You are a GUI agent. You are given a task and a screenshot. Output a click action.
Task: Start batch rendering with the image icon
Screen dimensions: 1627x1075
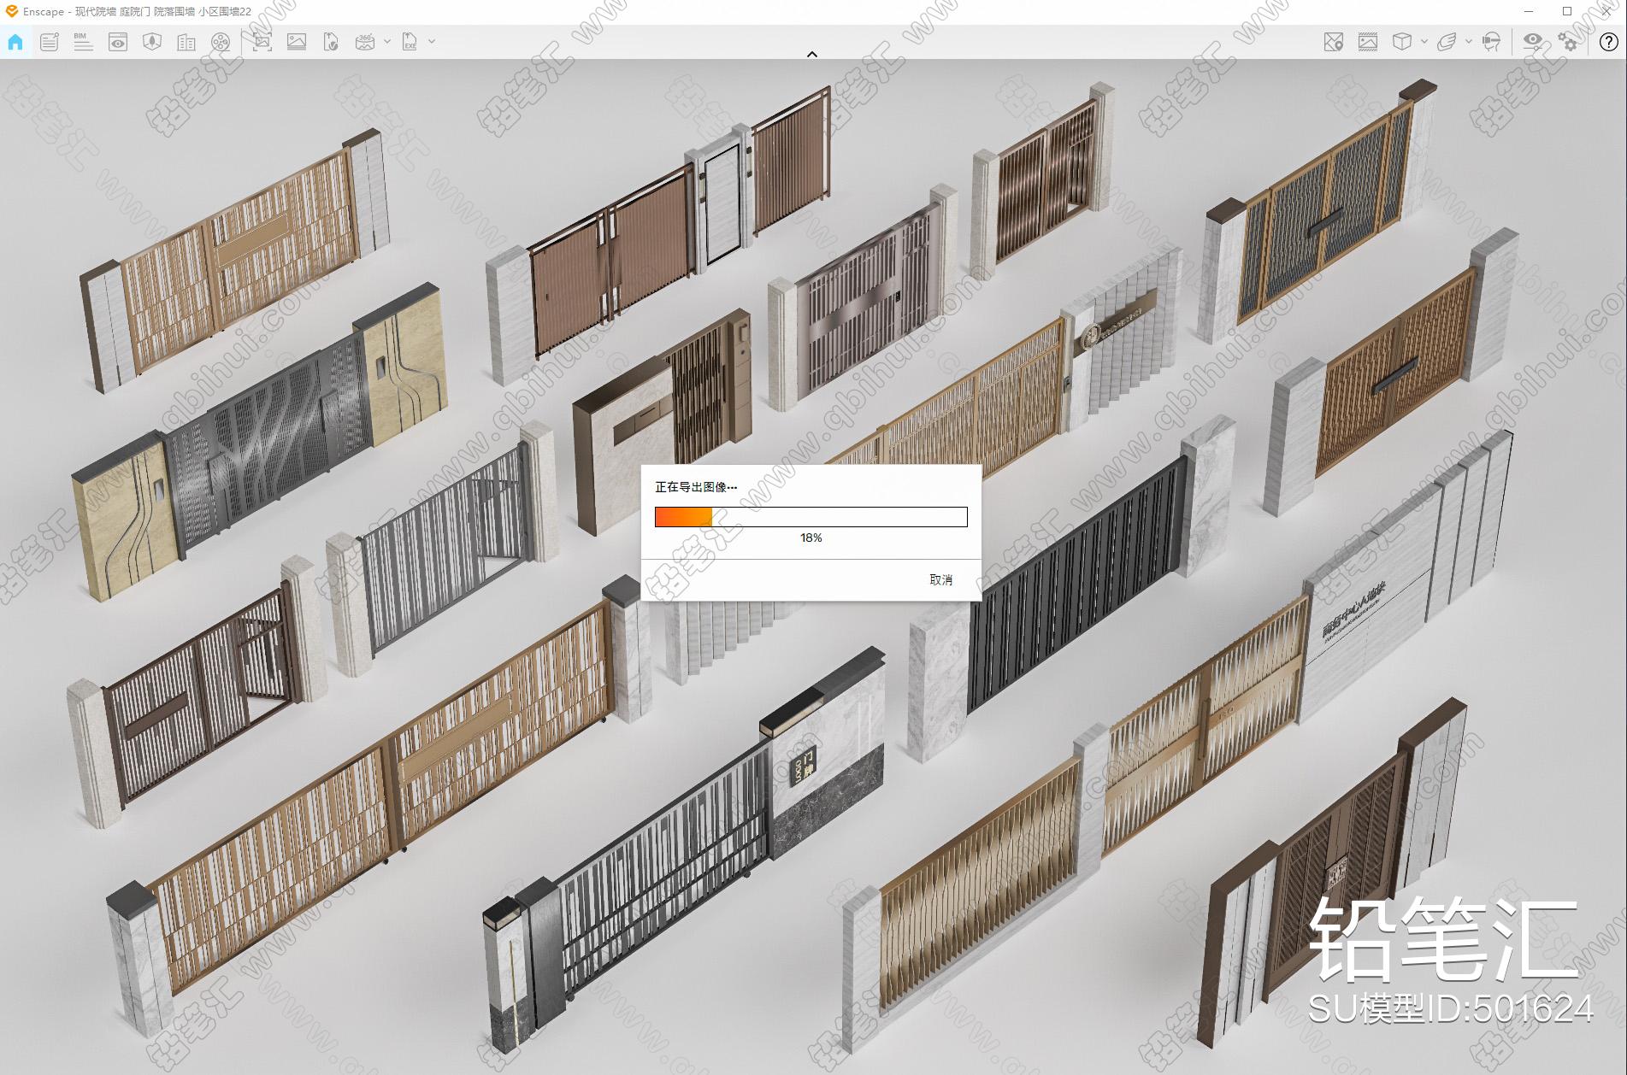(x=297, y=41)
